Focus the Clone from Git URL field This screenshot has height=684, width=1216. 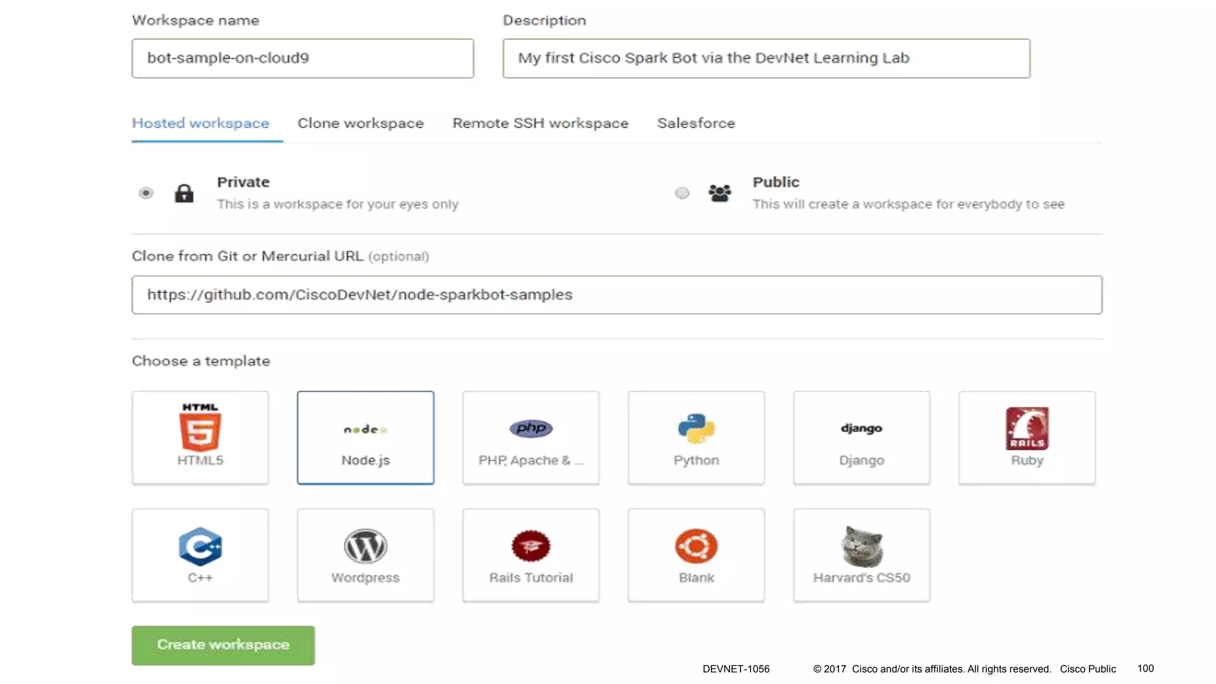[616, 295]
